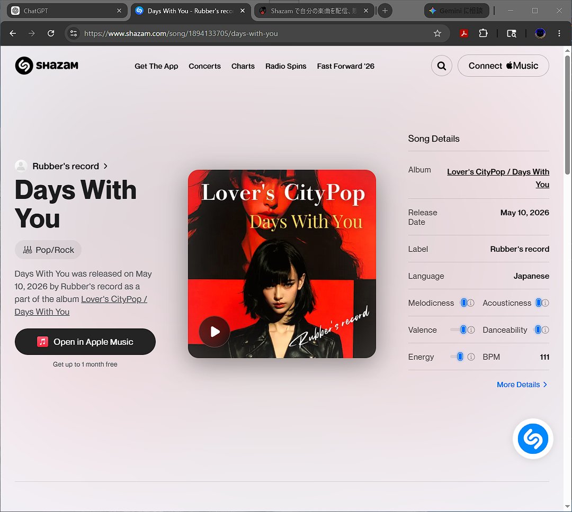
Task: Open the Rubber's record artist link
Action: [70, 166]
